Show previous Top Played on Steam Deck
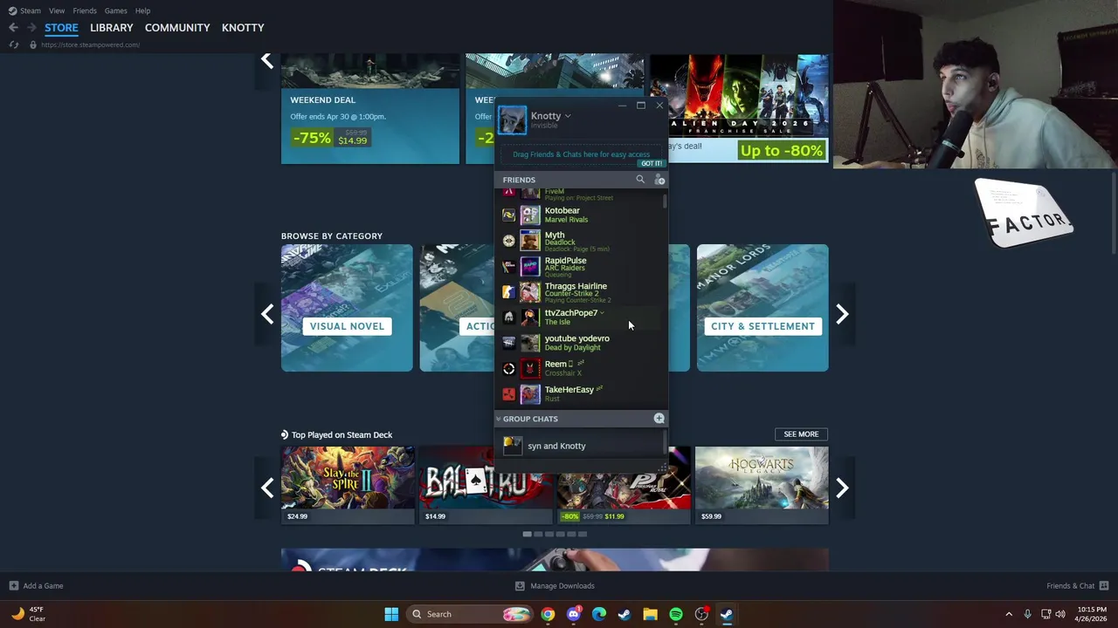The image size is (1118, 628). [x=267, y=488]
